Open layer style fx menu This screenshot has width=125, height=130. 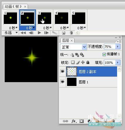point(74,121)
